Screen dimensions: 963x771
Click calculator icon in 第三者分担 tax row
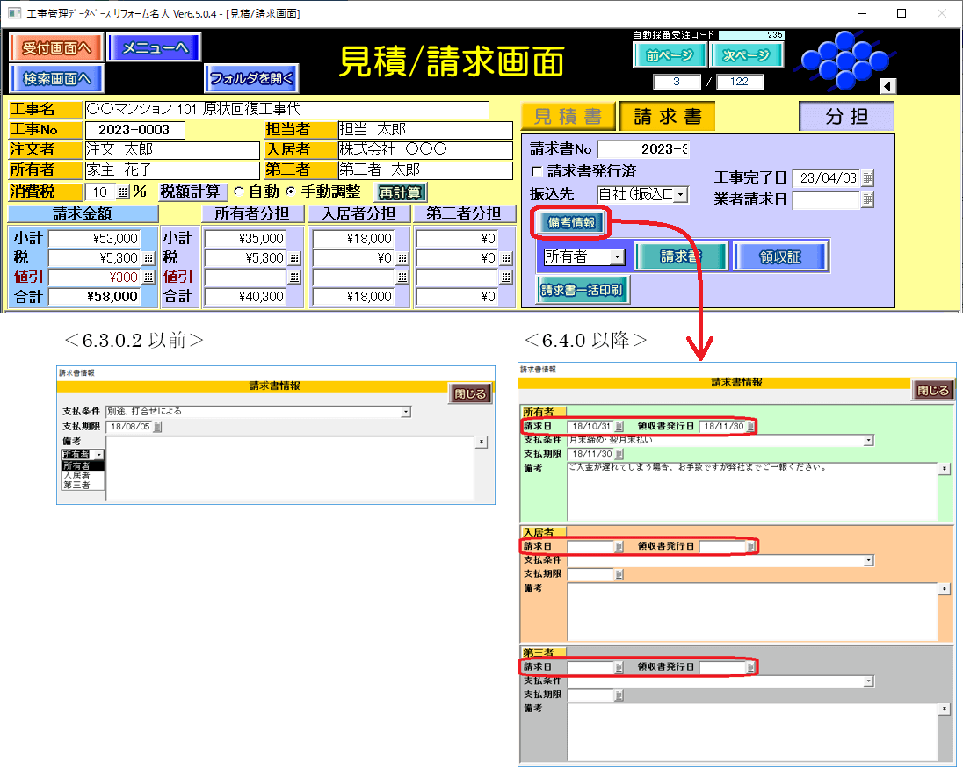[x=506, y=258]
